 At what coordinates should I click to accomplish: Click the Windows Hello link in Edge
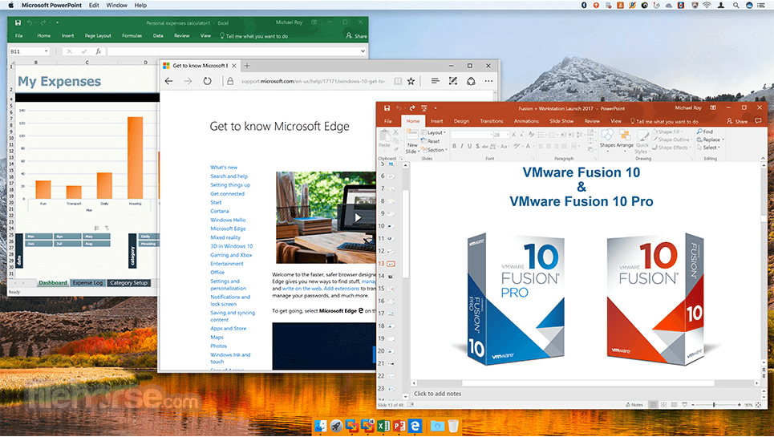pos(228,220)
